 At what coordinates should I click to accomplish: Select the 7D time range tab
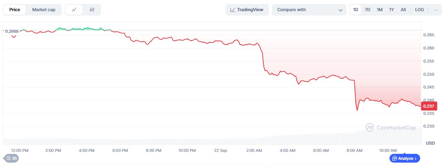[367, 10]
